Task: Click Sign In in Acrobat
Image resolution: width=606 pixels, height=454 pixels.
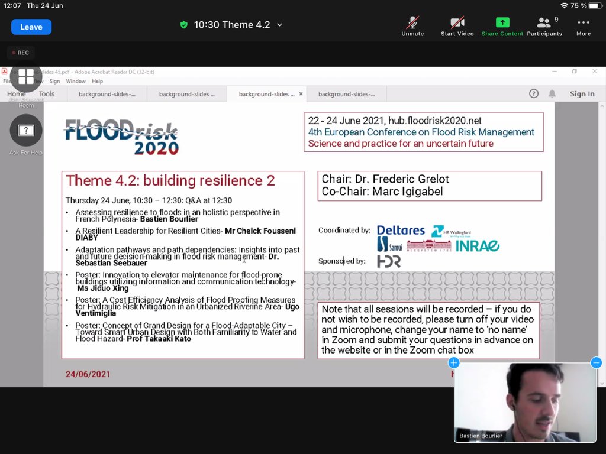Action: tap(582, 94)
